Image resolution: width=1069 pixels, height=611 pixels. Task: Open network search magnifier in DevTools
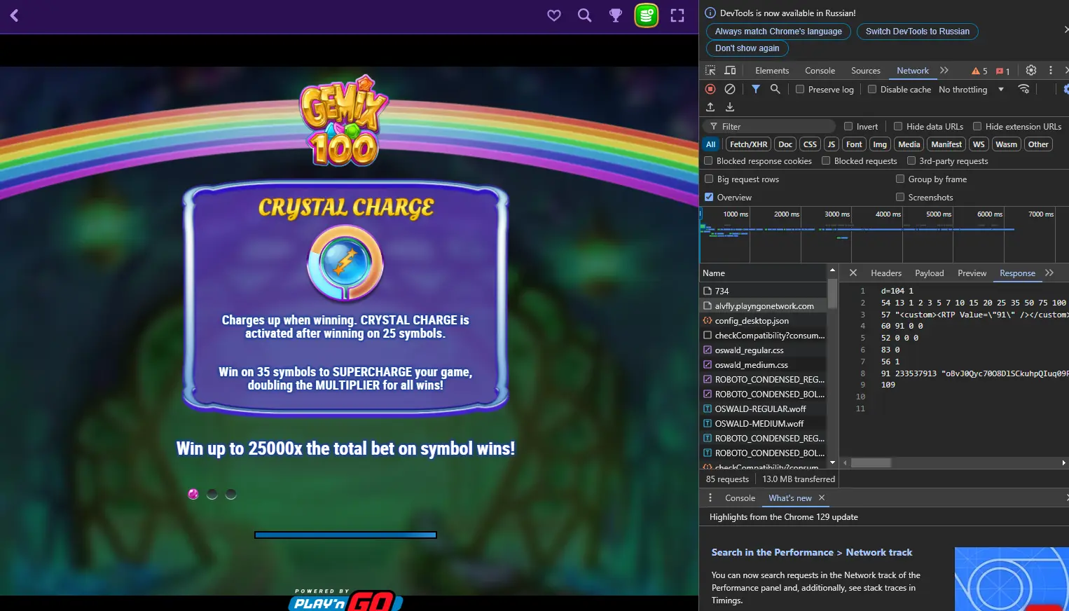click(775, 89)
